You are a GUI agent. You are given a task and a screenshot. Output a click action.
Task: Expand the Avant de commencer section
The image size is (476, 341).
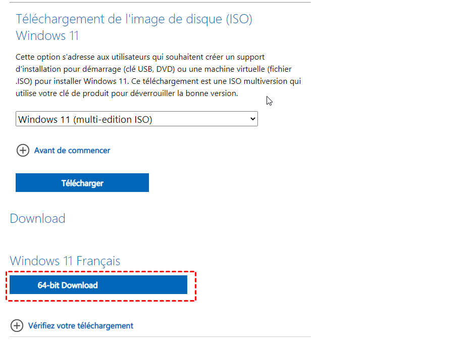click(x=72, y=151)
